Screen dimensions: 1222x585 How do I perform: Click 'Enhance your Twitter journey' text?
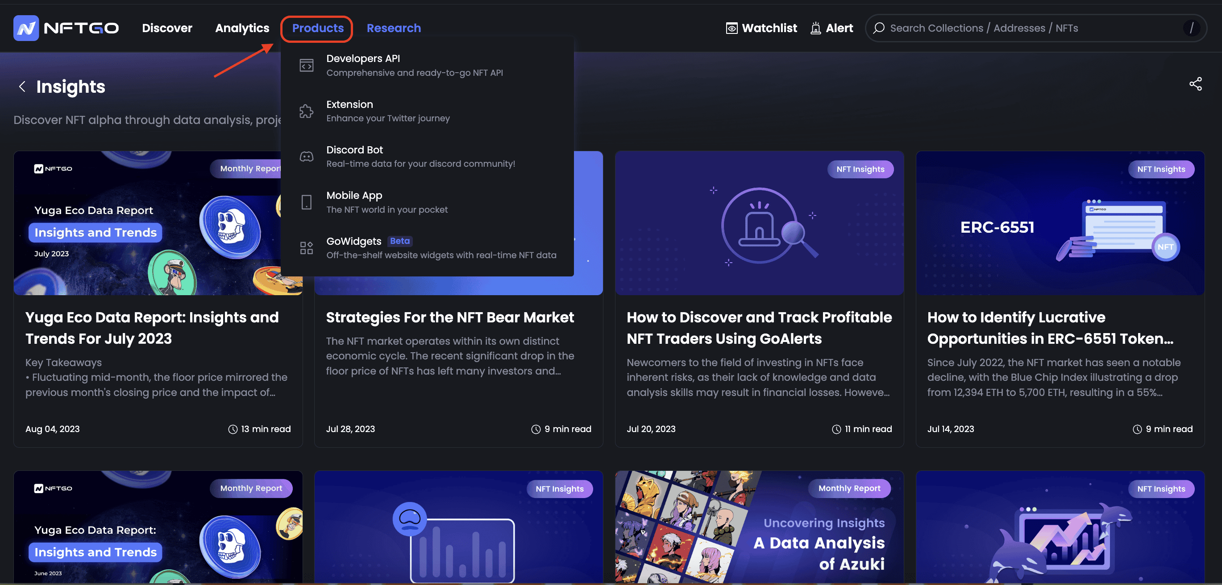tap(387, 118)
